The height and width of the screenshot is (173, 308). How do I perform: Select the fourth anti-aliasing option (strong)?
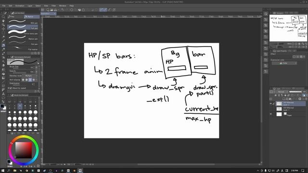pos(34,80)
